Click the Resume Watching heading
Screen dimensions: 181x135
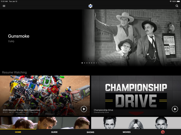[x=14, y=73]
